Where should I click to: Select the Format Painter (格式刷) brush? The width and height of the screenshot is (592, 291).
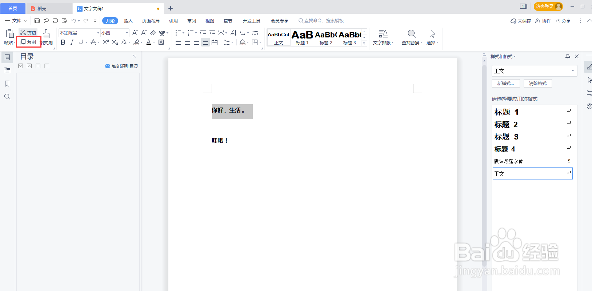(x=46, y=37)
